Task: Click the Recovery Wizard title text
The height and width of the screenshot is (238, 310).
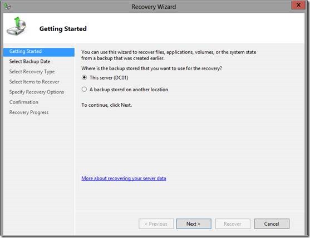Action: pyautogui.click(x=154, y=7)
